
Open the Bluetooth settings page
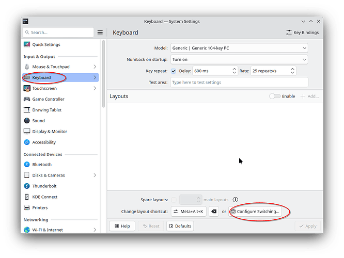60,165
